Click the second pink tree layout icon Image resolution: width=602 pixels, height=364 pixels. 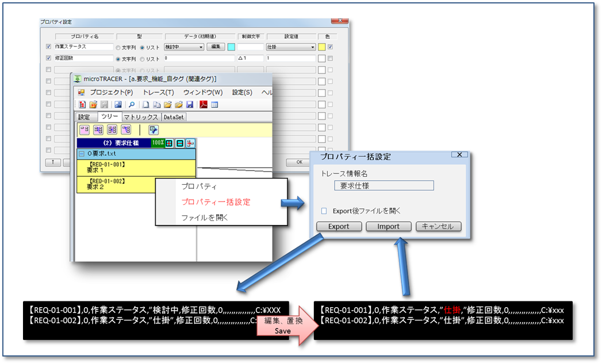98,130
